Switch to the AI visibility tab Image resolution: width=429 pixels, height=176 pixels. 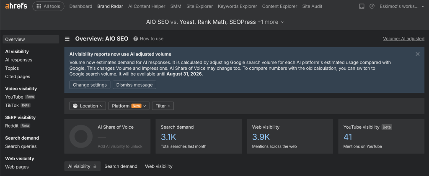[83, 166]
